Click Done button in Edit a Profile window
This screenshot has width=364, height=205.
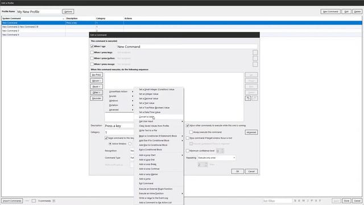(346, 201)
